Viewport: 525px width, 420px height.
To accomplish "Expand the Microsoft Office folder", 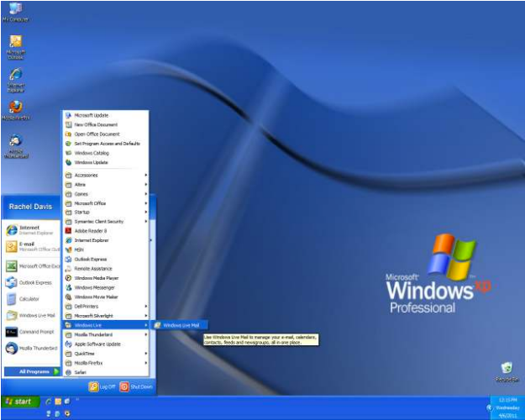I will click(106, 203).
